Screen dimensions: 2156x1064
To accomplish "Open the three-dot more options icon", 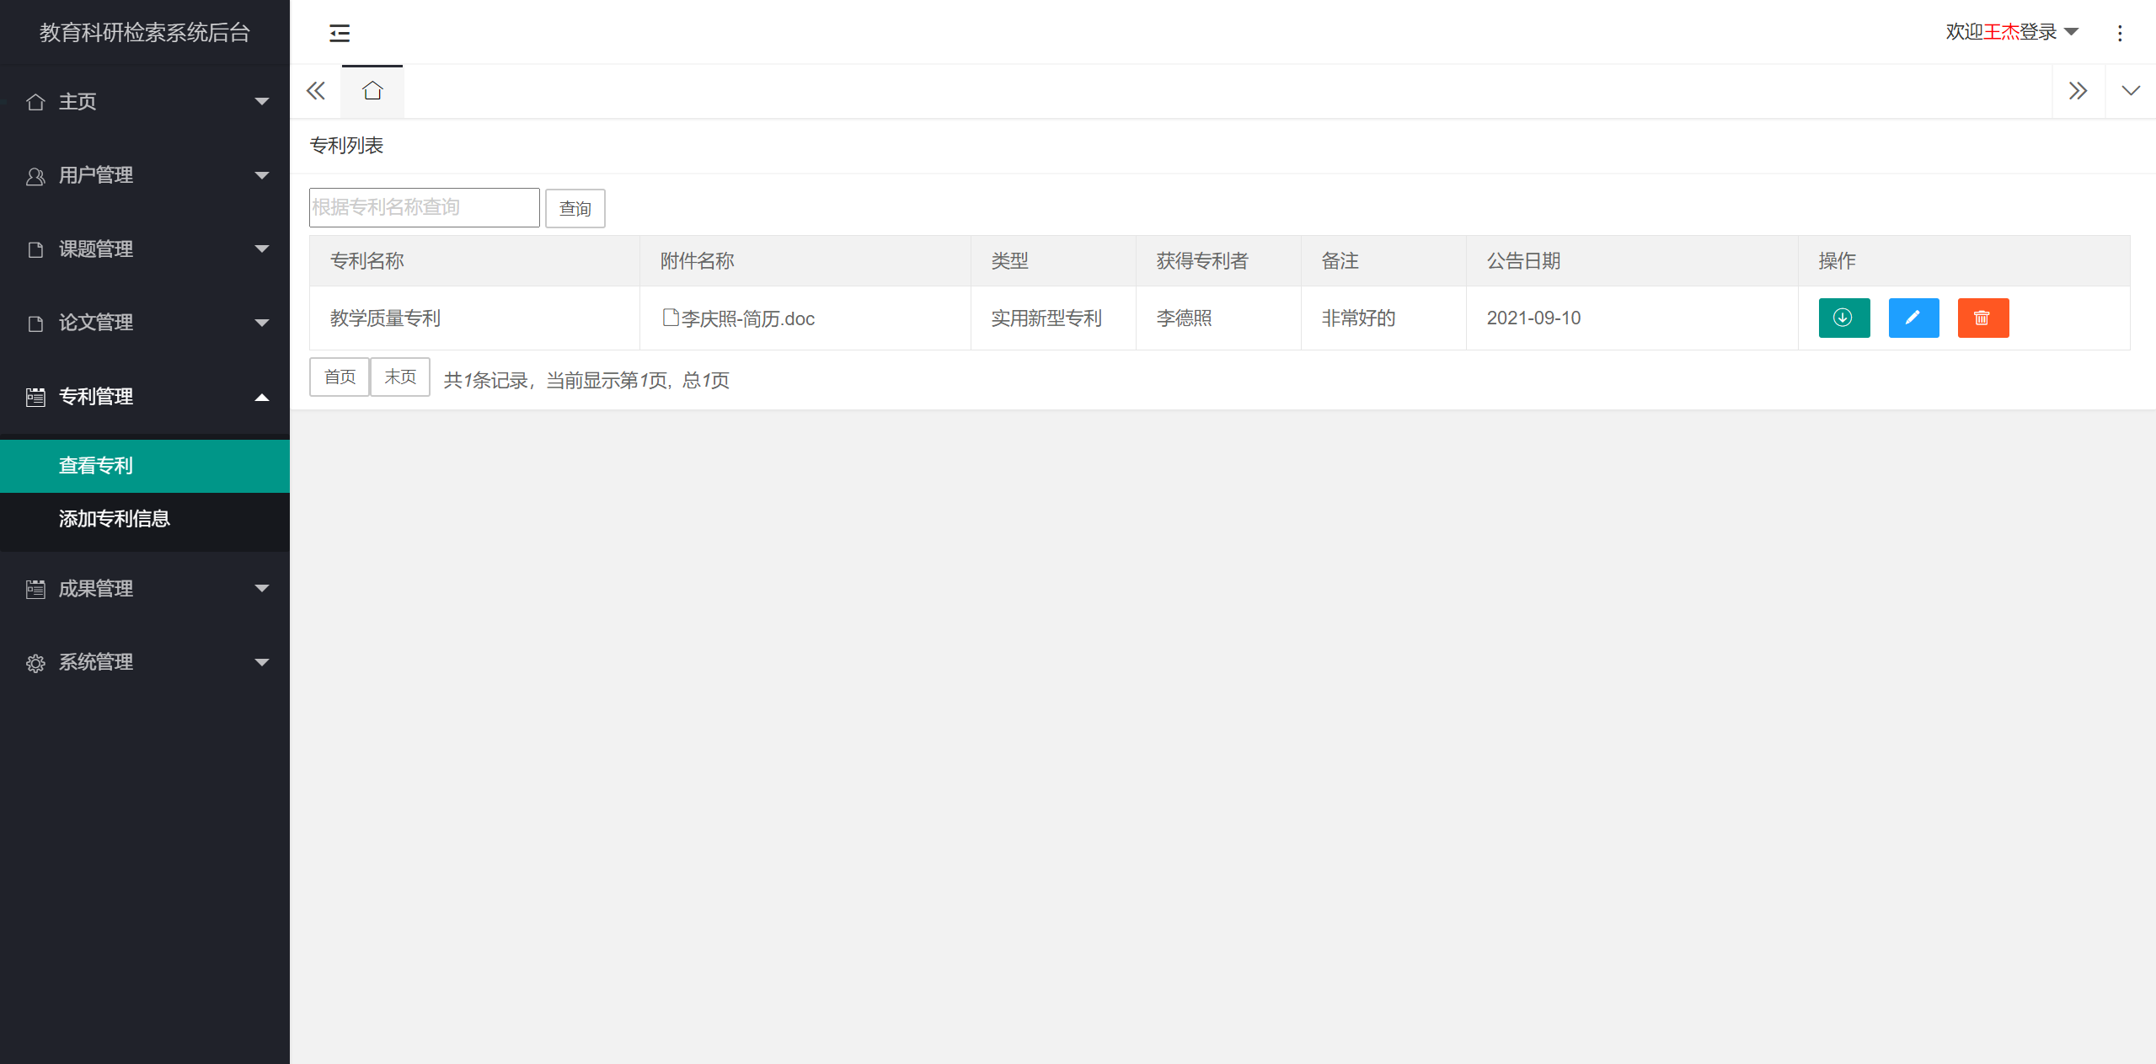I will tap(2120, 33).
